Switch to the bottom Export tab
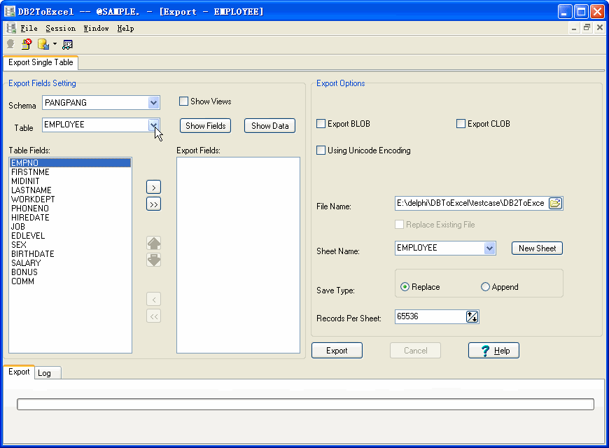 [x=19, y=372]
